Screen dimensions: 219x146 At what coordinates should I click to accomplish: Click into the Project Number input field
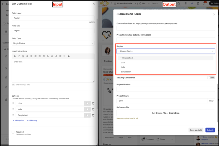(166, 89)
